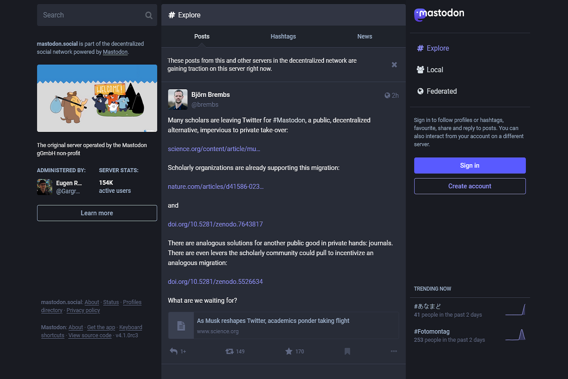Open the Mastodon About footer link
568x379 pixels.
point(76,327)
